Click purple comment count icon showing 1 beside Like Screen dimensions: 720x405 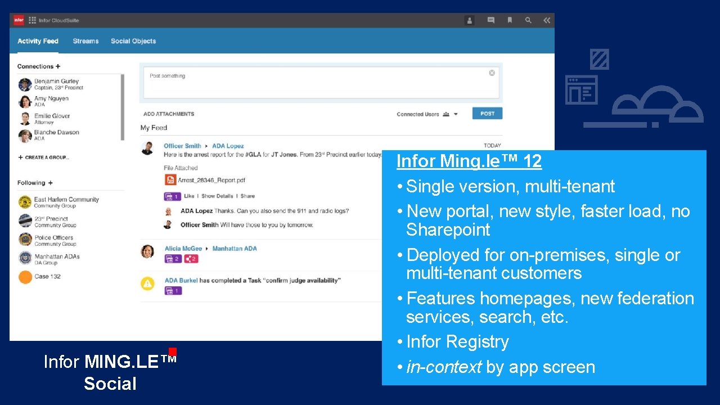coord(172,196)
